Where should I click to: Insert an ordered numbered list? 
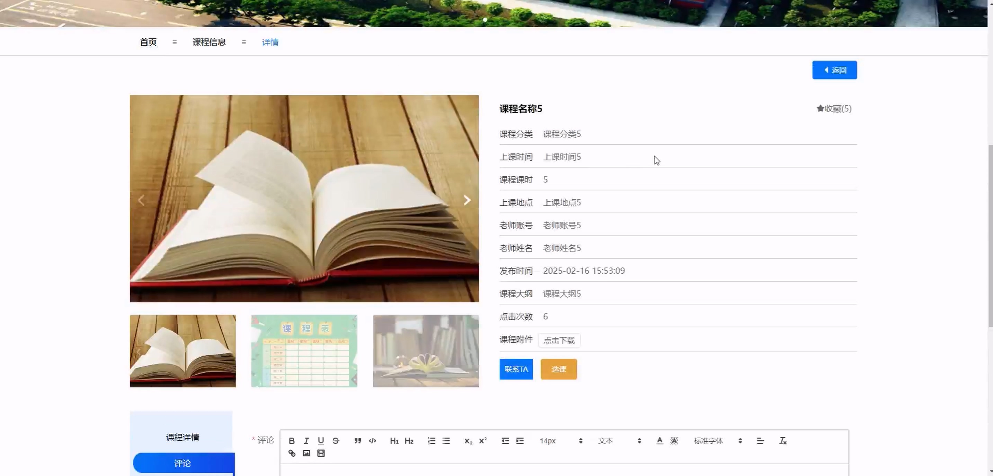coord(431,441)
